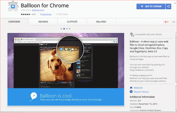
Task: Click the Additional Information heading
Action: click(x=142, y=97)
